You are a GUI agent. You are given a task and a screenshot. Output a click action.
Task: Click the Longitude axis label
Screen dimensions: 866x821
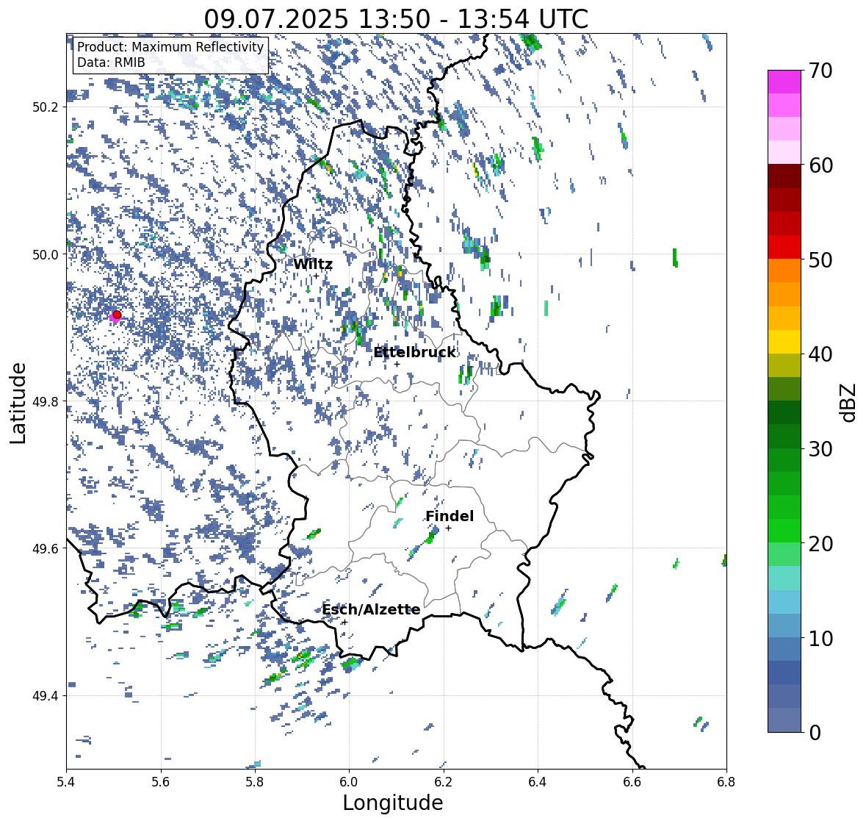tap(393, 803)
